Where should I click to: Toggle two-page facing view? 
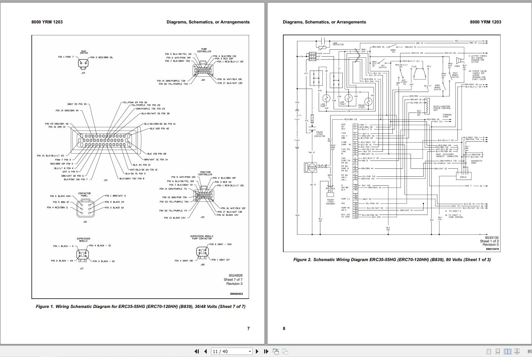(507, 352)
